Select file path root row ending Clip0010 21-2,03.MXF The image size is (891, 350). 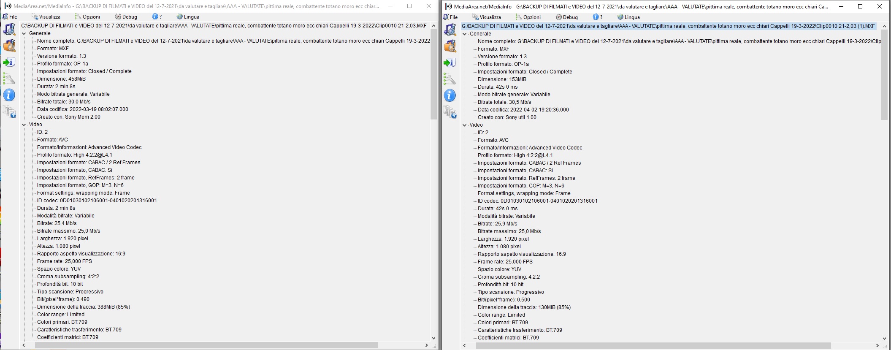(224, 26)
